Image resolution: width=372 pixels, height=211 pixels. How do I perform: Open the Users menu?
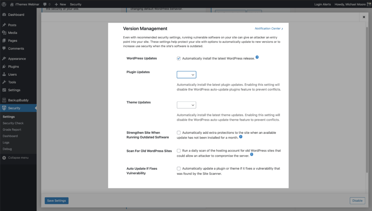12,74
